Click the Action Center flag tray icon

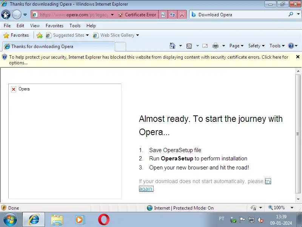pyautogui.click(x=242, y=220)
